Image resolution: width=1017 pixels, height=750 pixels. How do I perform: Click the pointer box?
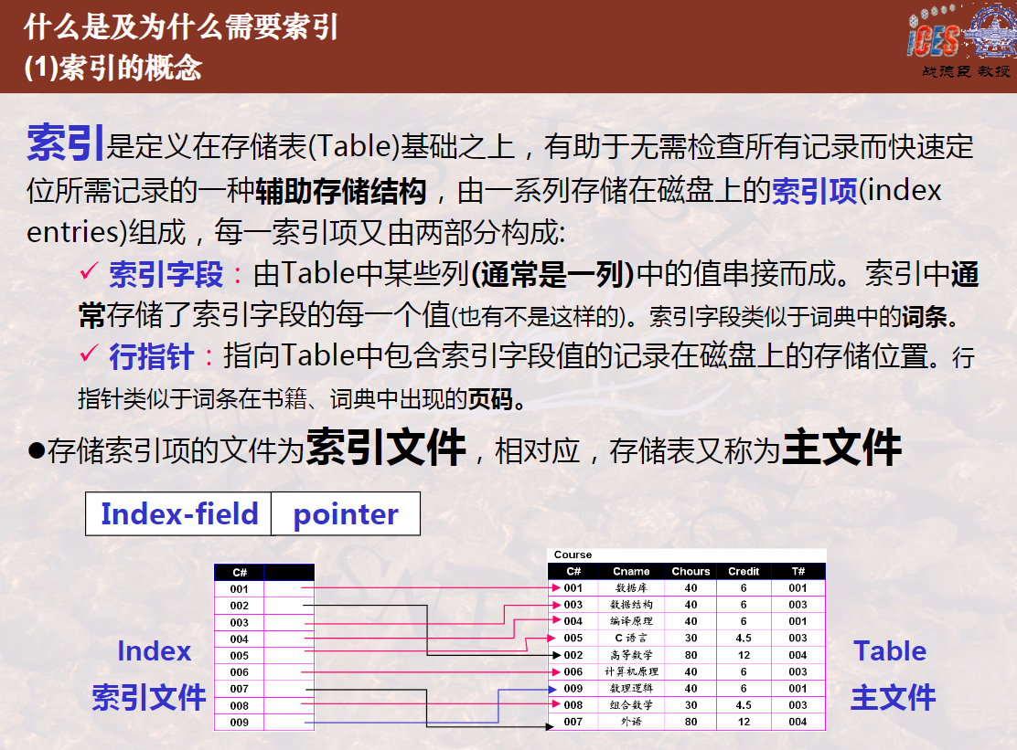point(346,513)
